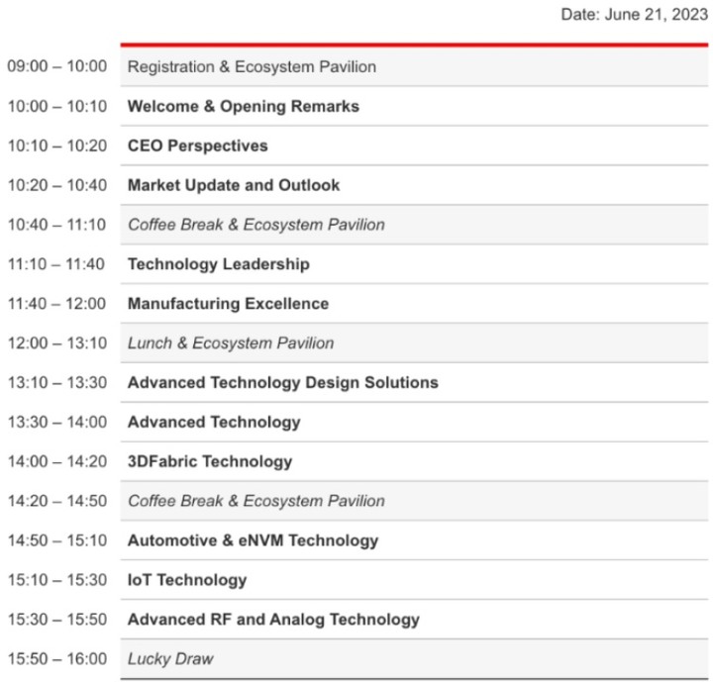Image resolution: width=713 pixels, height=682 pixels.
Task: Click the 09:00 – 10:00 time slot
Action: click(x=57, y=66)
